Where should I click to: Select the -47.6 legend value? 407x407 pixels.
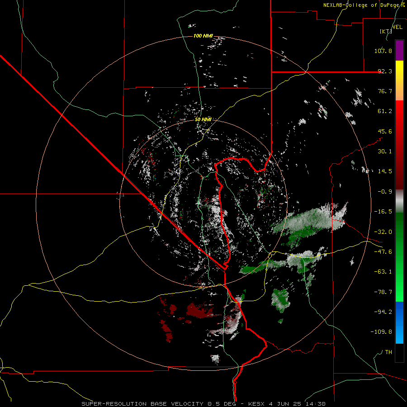[x=383, y=252]
